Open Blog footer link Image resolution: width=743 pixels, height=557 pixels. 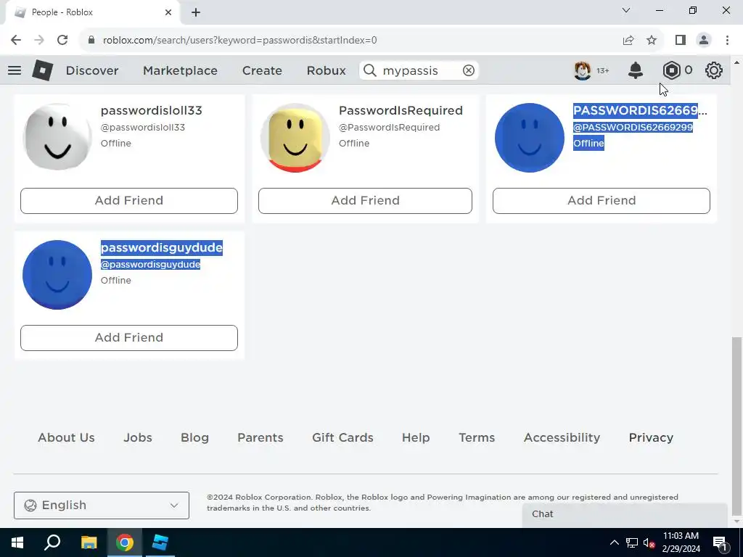pyautogui.click(x=194, y=437)
